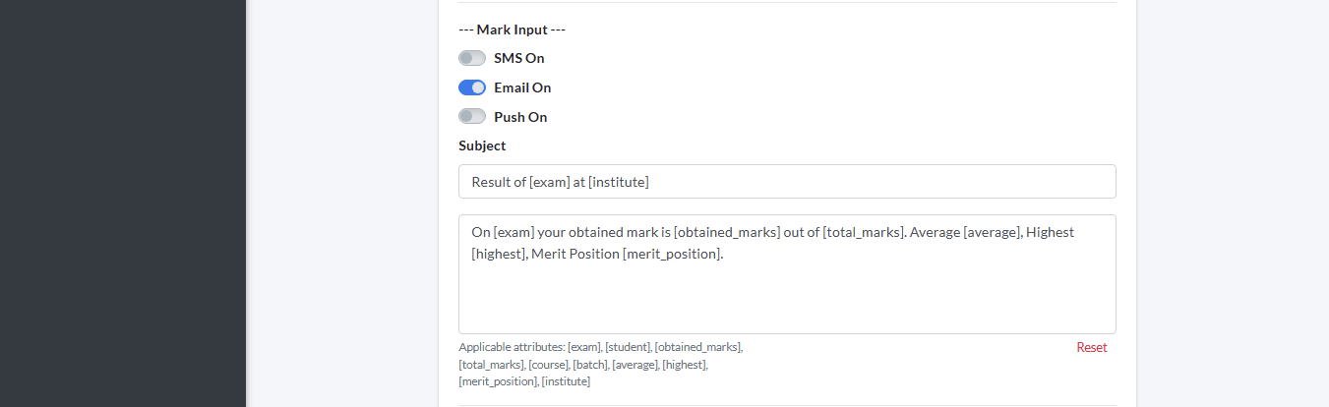Image resolution: width=1329 pixels, height=407 pixels.
Task: Click inside the message body textarea
Action: (787, 295)
